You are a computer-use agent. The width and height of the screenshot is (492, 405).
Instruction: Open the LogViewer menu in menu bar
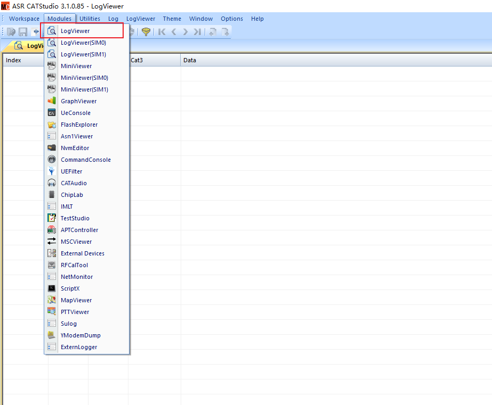point(141,19)
